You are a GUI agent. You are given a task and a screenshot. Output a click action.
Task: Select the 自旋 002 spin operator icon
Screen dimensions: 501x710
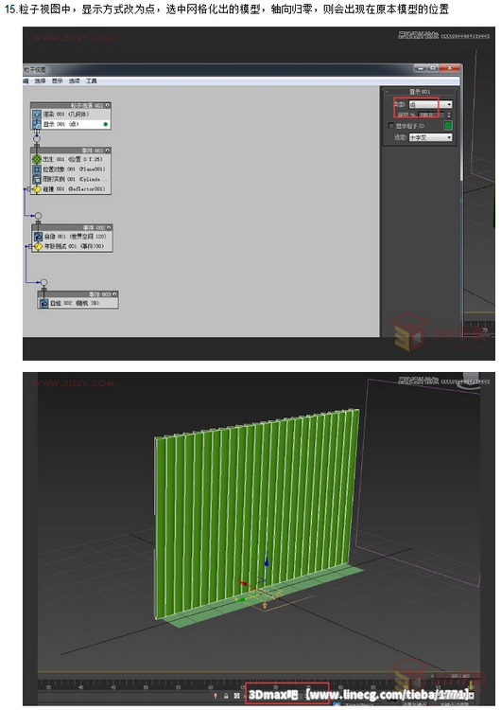(x=43, y=303)
